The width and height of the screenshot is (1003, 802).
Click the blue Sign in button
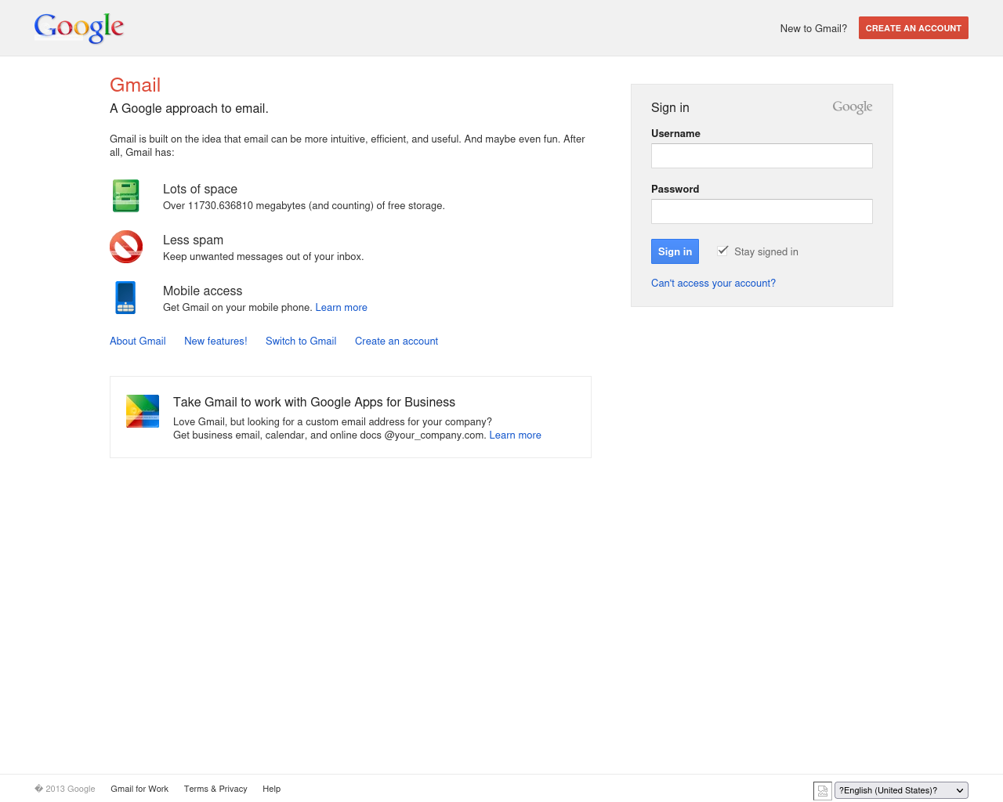point(675,251)
